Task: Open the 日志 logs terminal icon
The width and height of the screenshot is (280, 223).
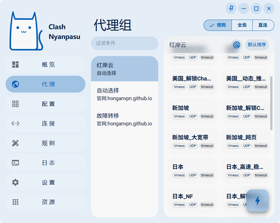Action: pos(15,163)
